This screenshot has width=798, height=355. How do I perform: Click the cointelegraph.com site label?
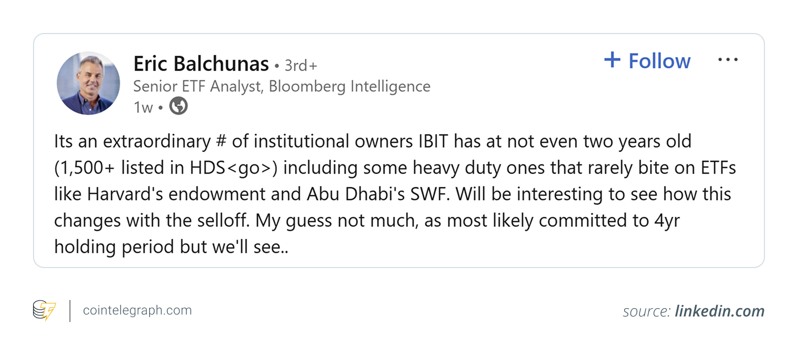tap(137, 310)
